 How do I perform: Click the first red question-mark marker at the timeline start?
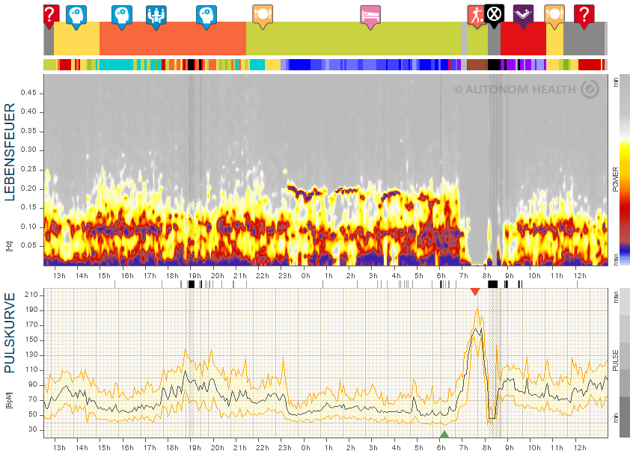(x=51, y=16)
